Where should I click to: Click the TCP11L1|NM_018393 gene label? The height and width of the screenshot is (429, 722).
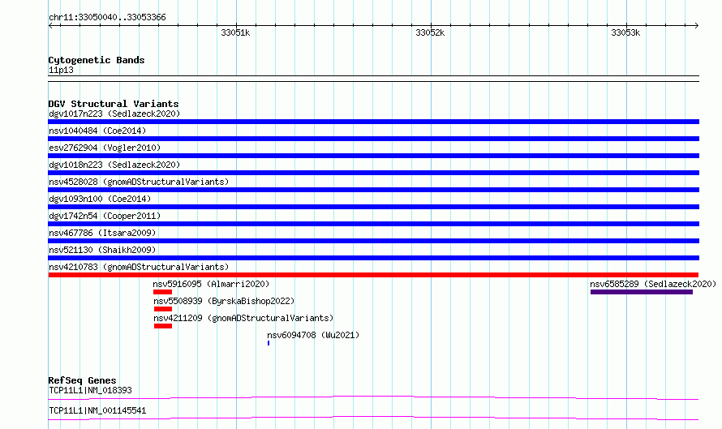pyautogui.click(x=90, y=390)
